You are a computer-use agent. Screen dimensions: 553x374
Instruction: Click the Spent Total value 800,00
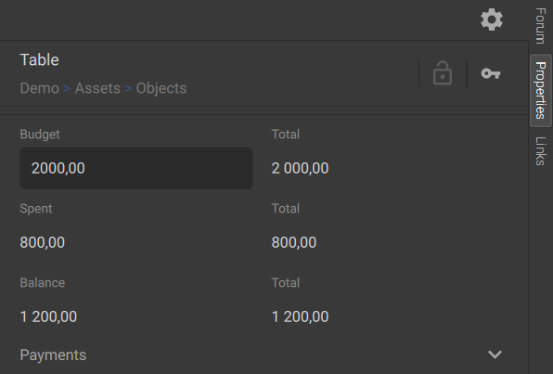[294, 242]
